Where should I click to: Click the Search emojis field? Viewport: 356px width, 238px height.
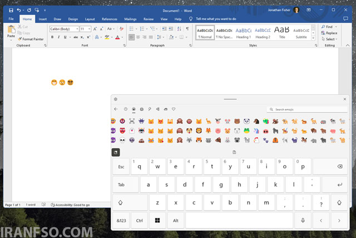(x=307, y=109)
